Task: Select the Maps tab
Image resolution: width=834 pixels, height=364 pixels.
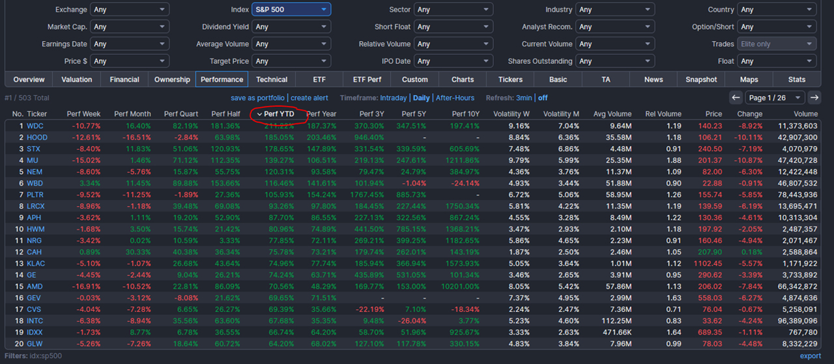Action: coord(749,79)
